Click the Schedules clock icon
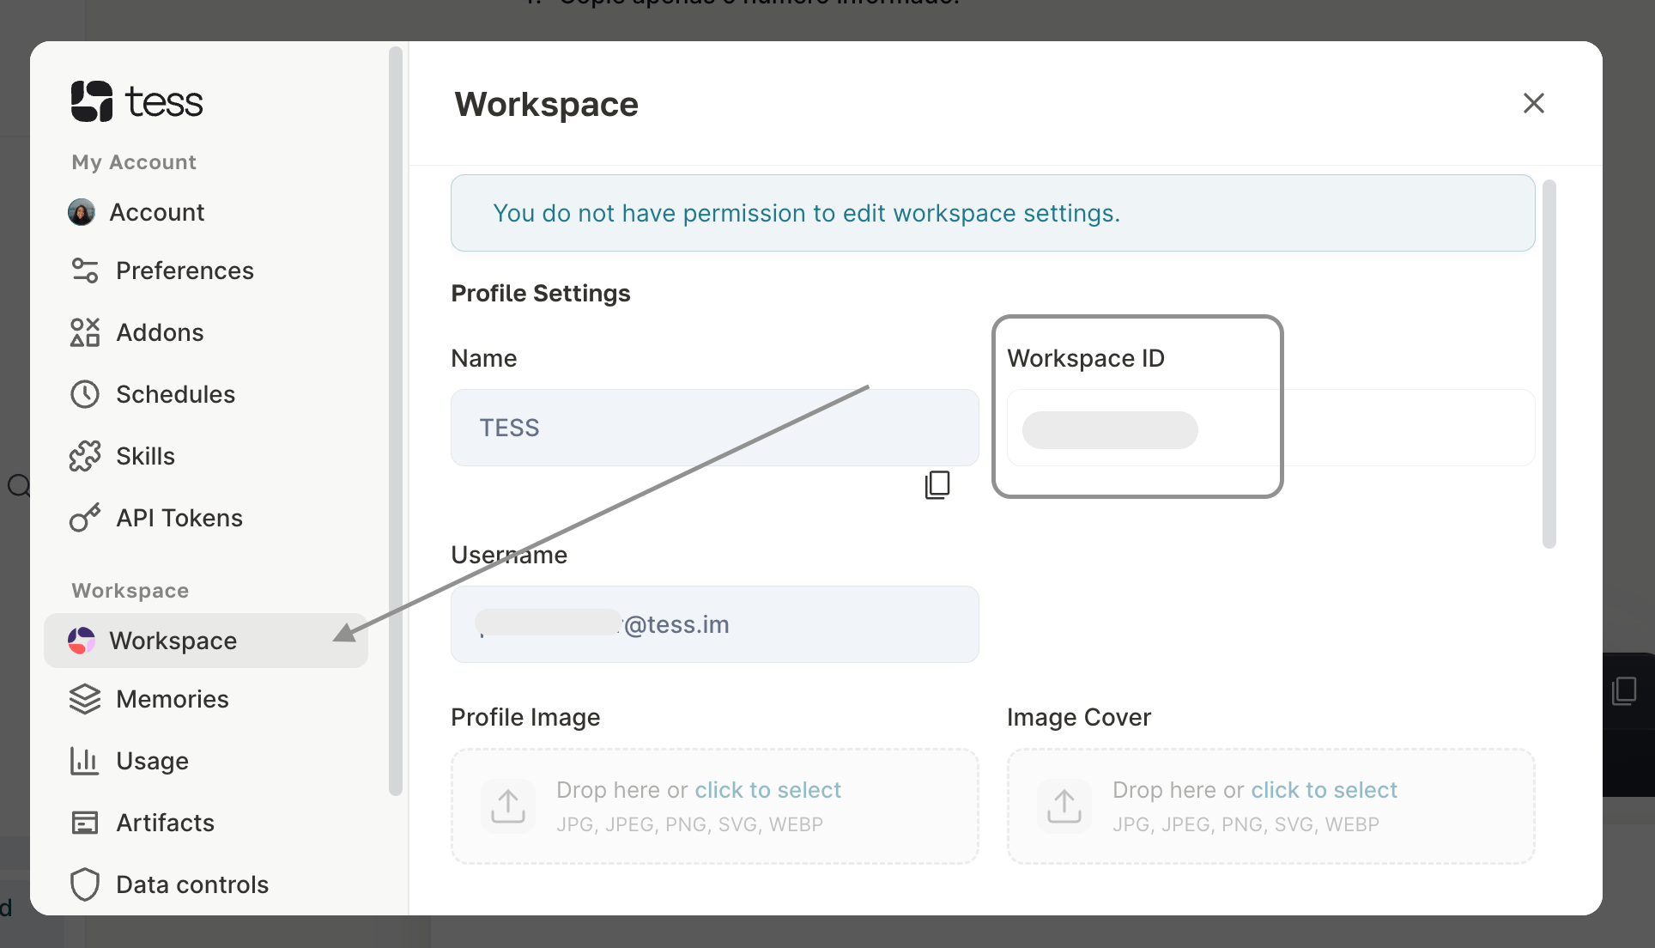Screen dimensions: 1655x948 [x=85, y=394]
